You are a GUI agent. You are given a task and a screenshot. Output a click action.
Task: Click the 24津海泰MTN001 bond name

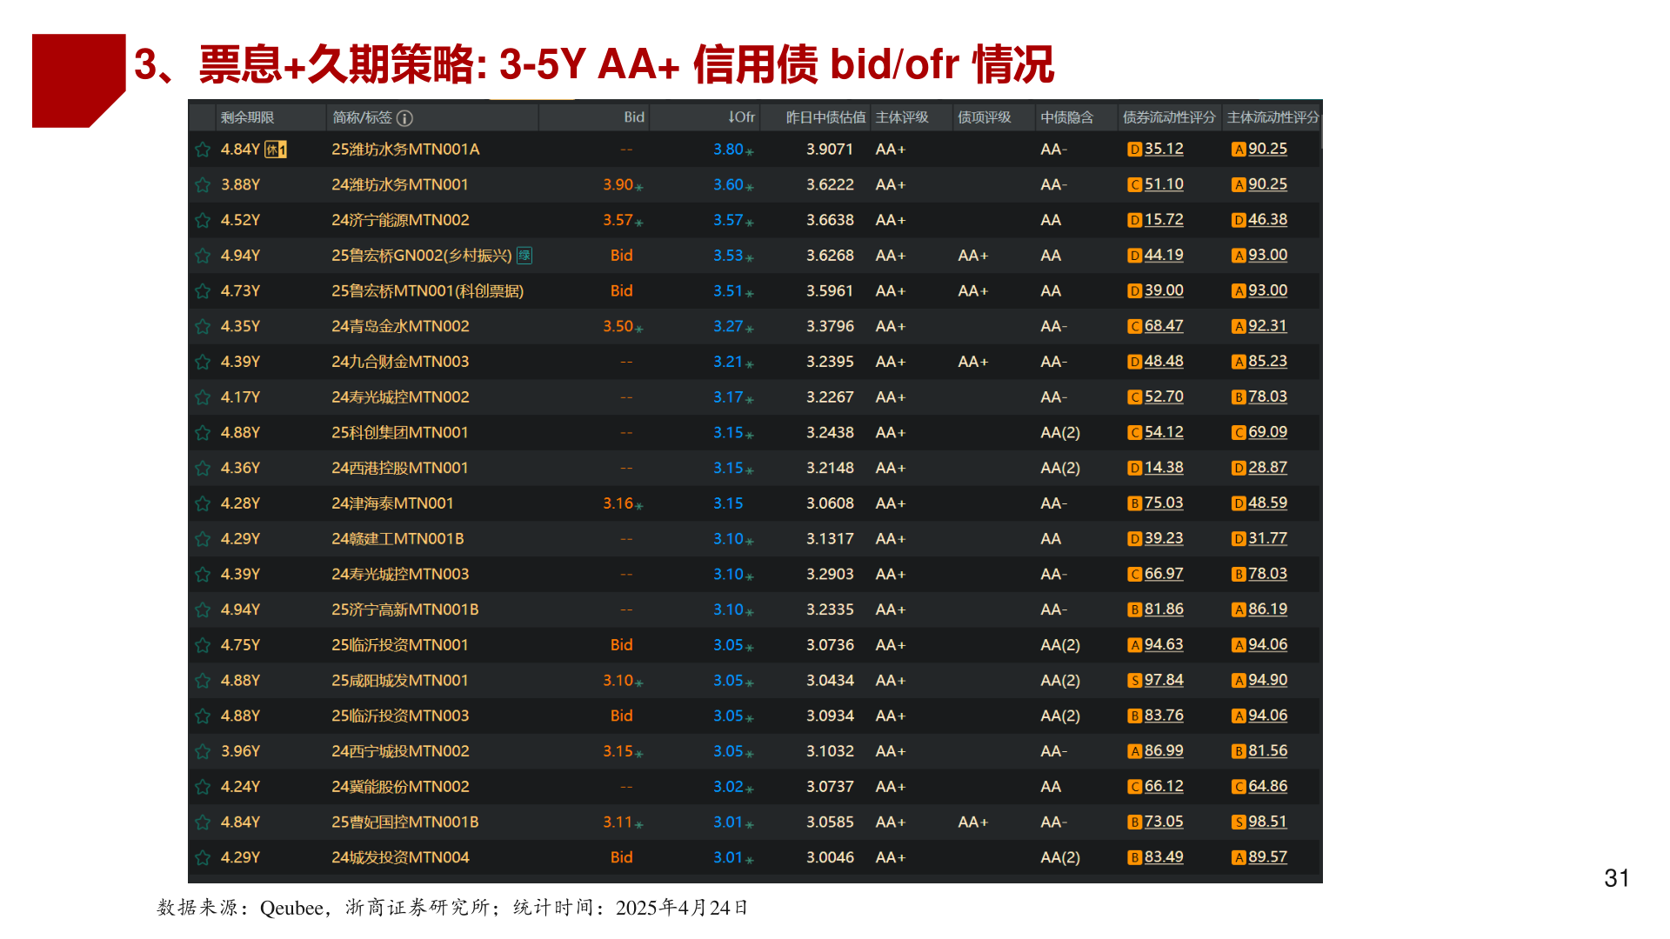click(x=392, y=503)
